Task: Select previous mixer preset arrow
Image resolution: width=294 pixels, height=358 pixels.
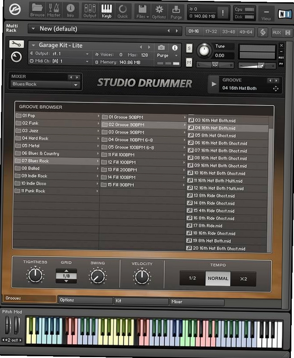Action: point(71,77)
